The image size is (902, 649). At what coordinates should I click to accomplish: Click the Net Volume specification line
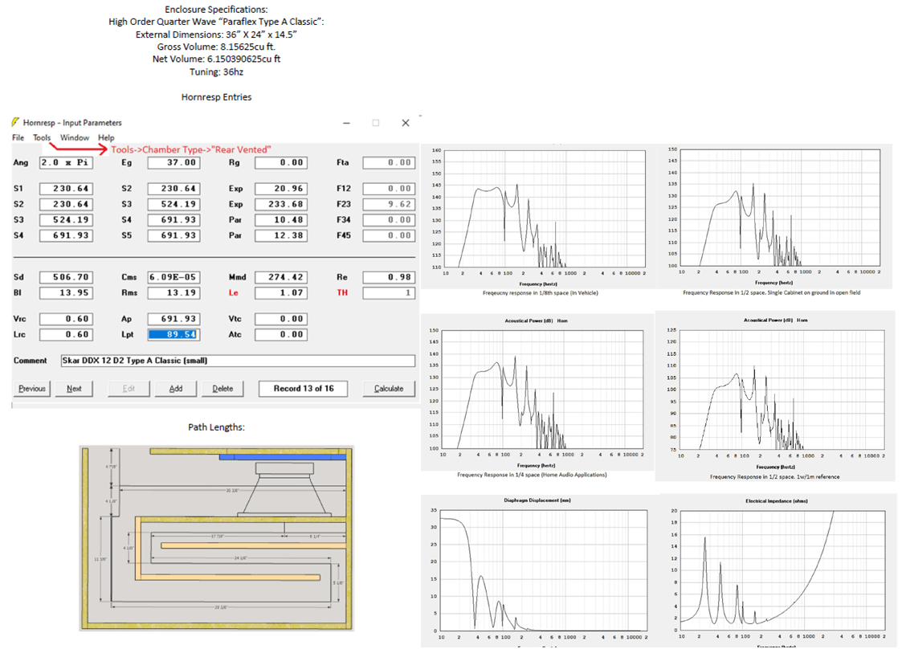click(216, 59)
